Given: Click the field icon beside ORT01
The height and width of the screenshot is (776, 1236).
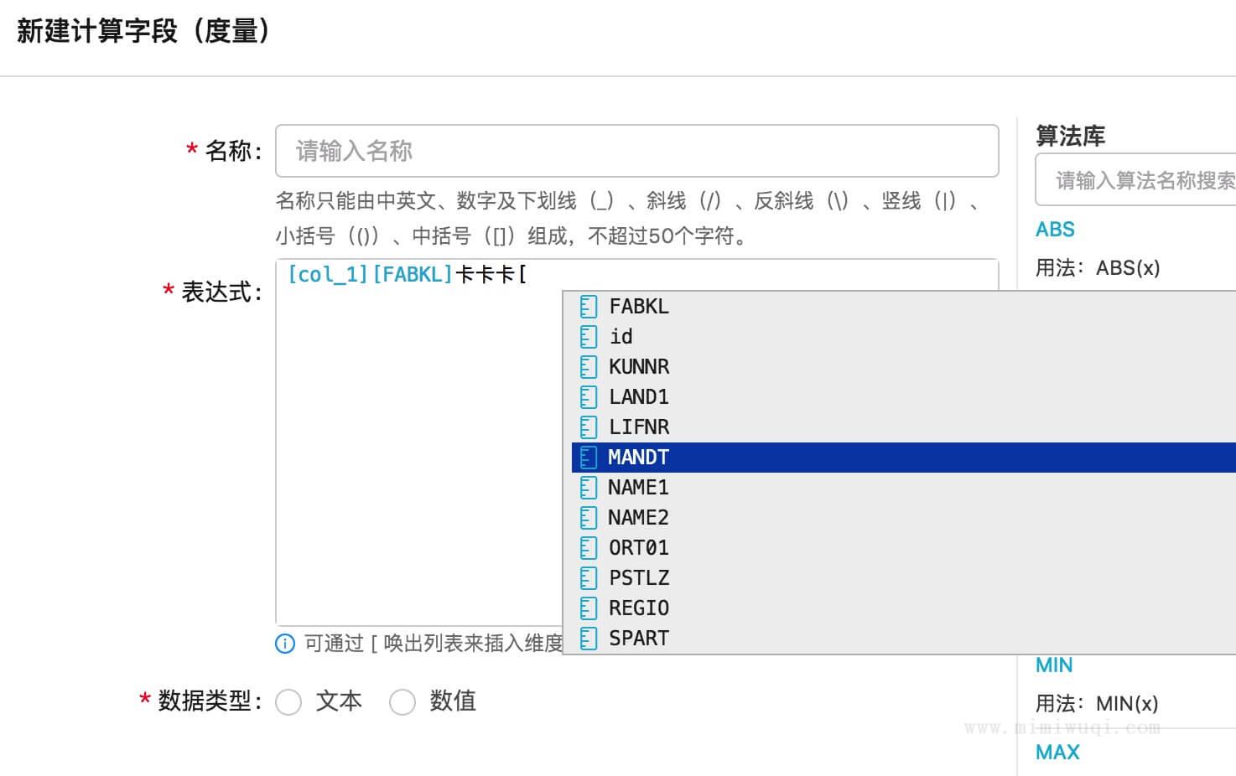Looking at the screenshot, I should click(589, 548).
